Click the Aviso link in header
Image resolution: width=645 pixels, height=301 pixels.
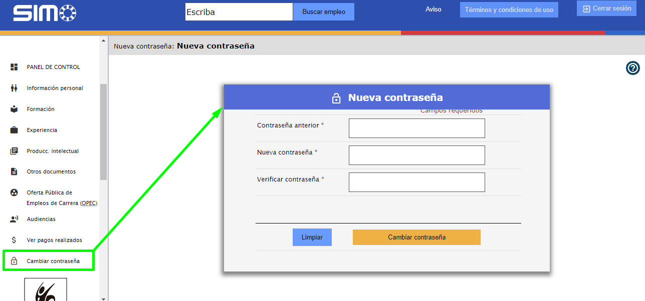pos(433,9)
